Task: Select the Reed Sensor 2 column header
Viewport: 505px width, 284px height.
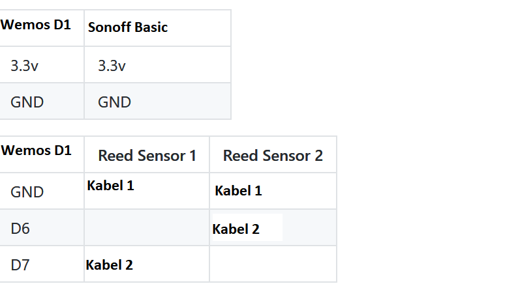Action: [273, 156]
